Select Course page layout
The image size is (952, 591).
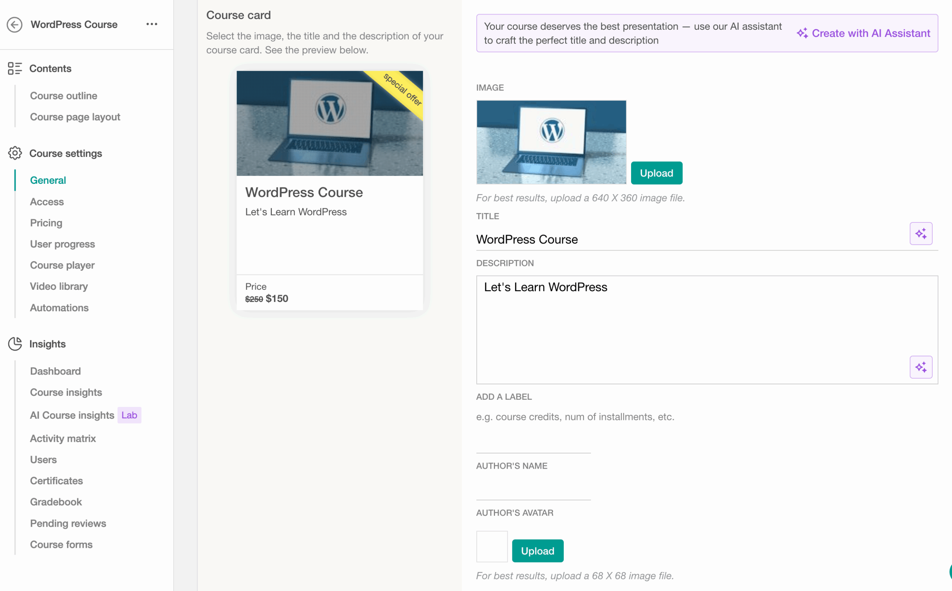(x=75, y=117)
